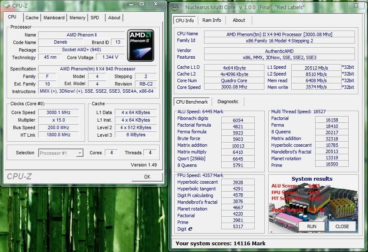Click the Bus Speed 200.0 MHz value
The image size is (368, 252).
(x=58, y=127)
